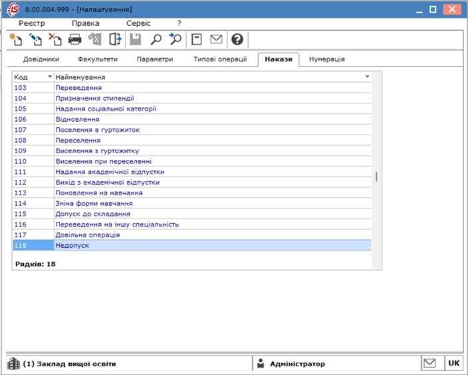Viewport: 468px width, 375px height.
Task: Click the highlighted Недопуск row
Action: point(192,245)
